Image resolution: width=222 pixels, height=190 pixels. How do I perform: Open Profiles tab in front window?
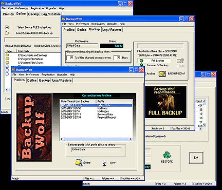pos(19,80)
